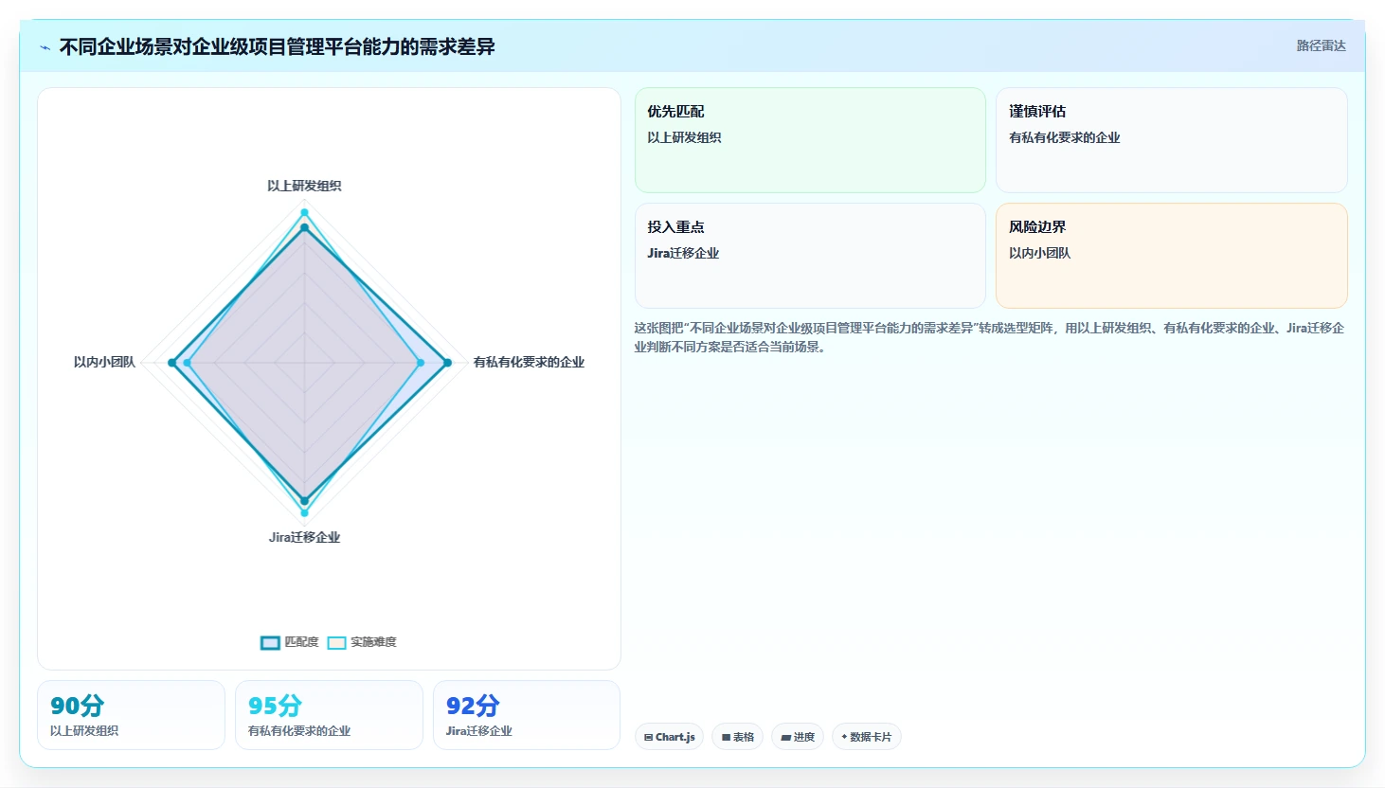This screenshot has width=1385, height=788.
Task: Toggle the 实施难度 legend swatch
Action: (x=336, y=643)
